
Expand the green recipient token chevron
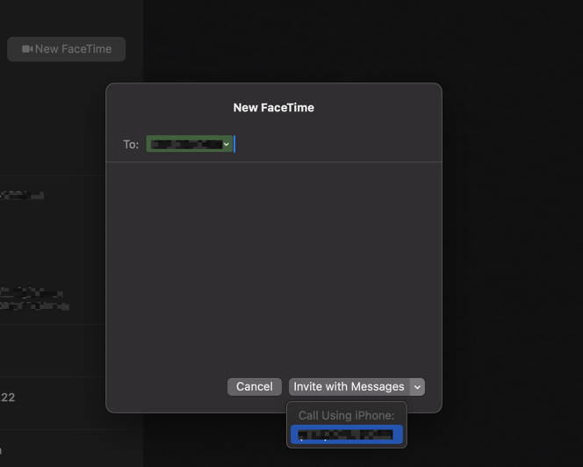point(227,144)
